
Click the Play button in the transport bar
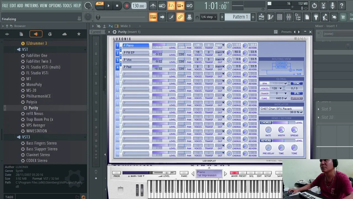108,6
